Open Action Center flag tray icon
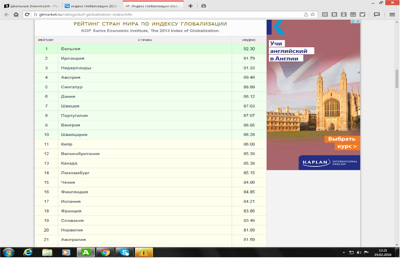The height and width of the screenshot is (259, 401). click(x=366, y=253)
